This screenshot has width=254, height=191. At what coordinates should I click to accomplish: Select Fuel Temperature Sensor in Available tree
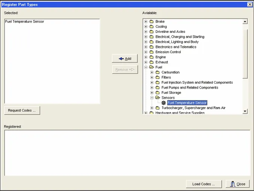[187, 103]
